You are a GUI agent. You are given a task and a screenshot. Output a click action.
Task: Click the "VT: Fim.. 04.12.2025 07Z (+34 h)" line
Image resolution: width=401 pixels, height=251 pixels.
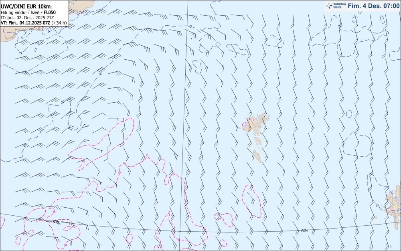(34, 23)
